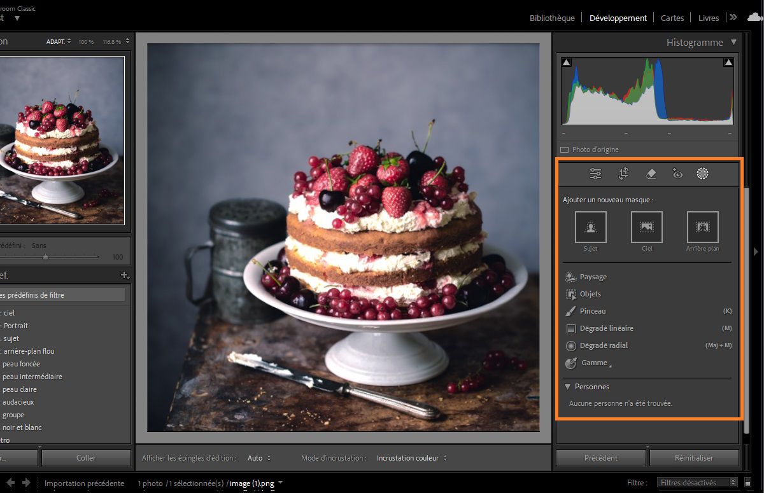Add a new preset with plus icon

[x=125, y=275]
